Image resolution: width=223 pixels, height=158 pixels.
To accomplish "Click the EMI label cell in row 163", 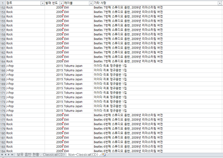I will coord(78,57).
